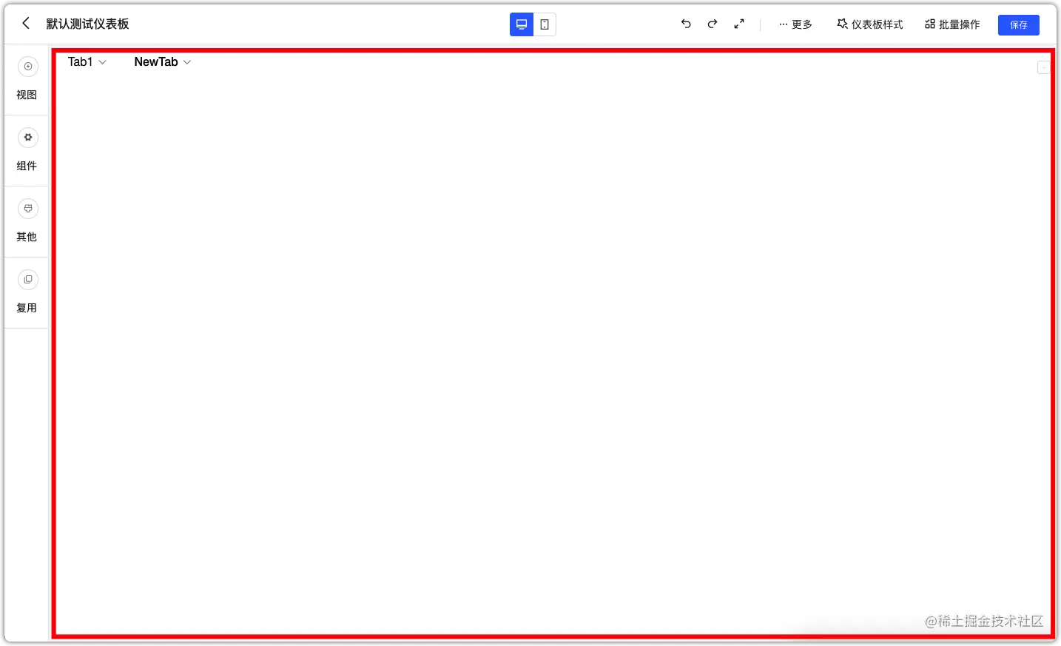The image size is (1061, 646).
Task: Switch to mobile preview mode
Action: coord(545,24)
